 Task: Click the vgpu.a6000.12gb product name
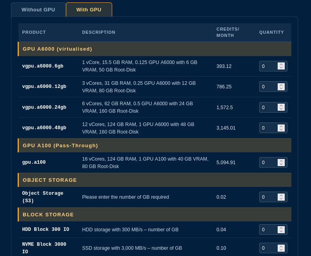(44, 86)
